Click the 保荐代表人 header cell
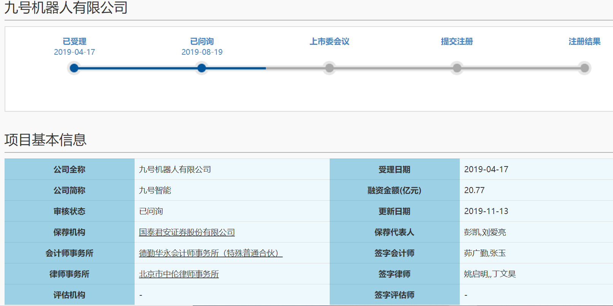Screen dimensions: 613x306 [395, 232]
